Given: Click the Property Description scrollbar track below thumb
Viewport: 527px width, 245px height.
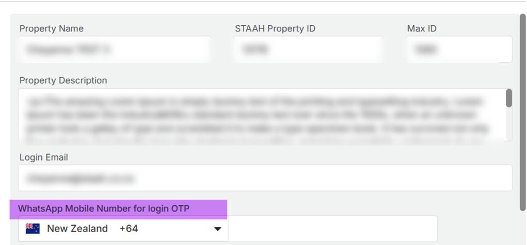Looking at the screenshot, I should pos(509,126).
